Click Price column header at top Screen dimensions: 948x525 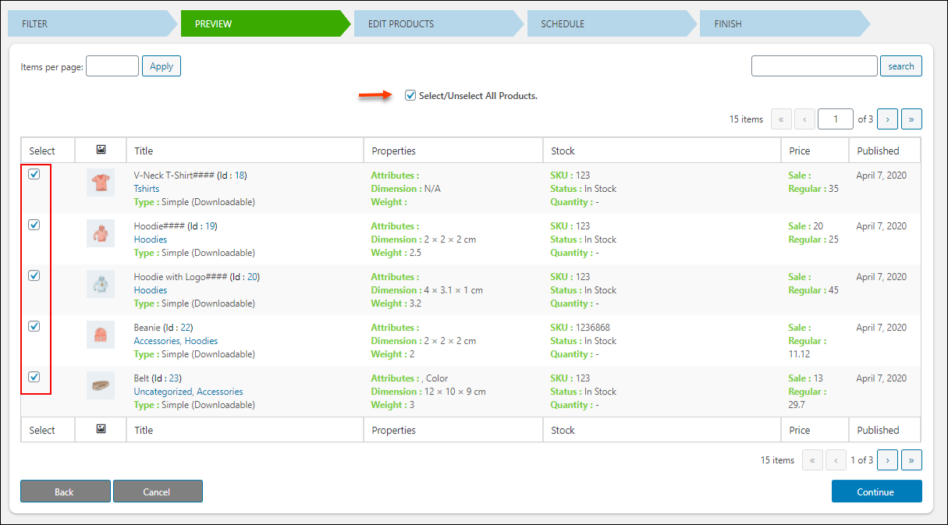pos(800,151)
